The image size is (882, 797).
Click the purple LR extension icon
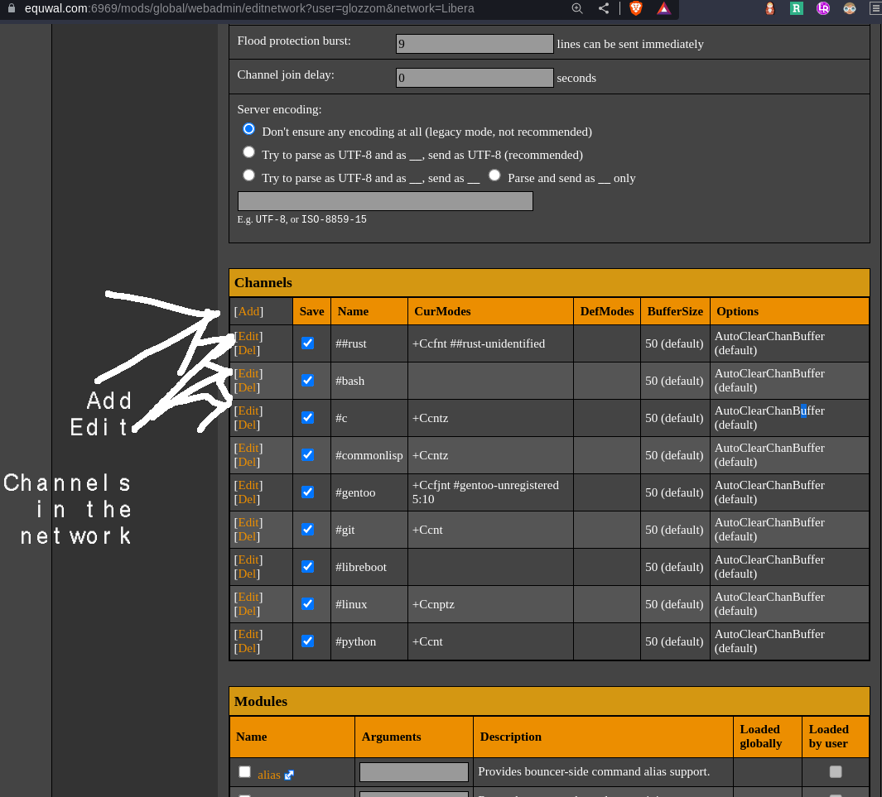[822, 8]
